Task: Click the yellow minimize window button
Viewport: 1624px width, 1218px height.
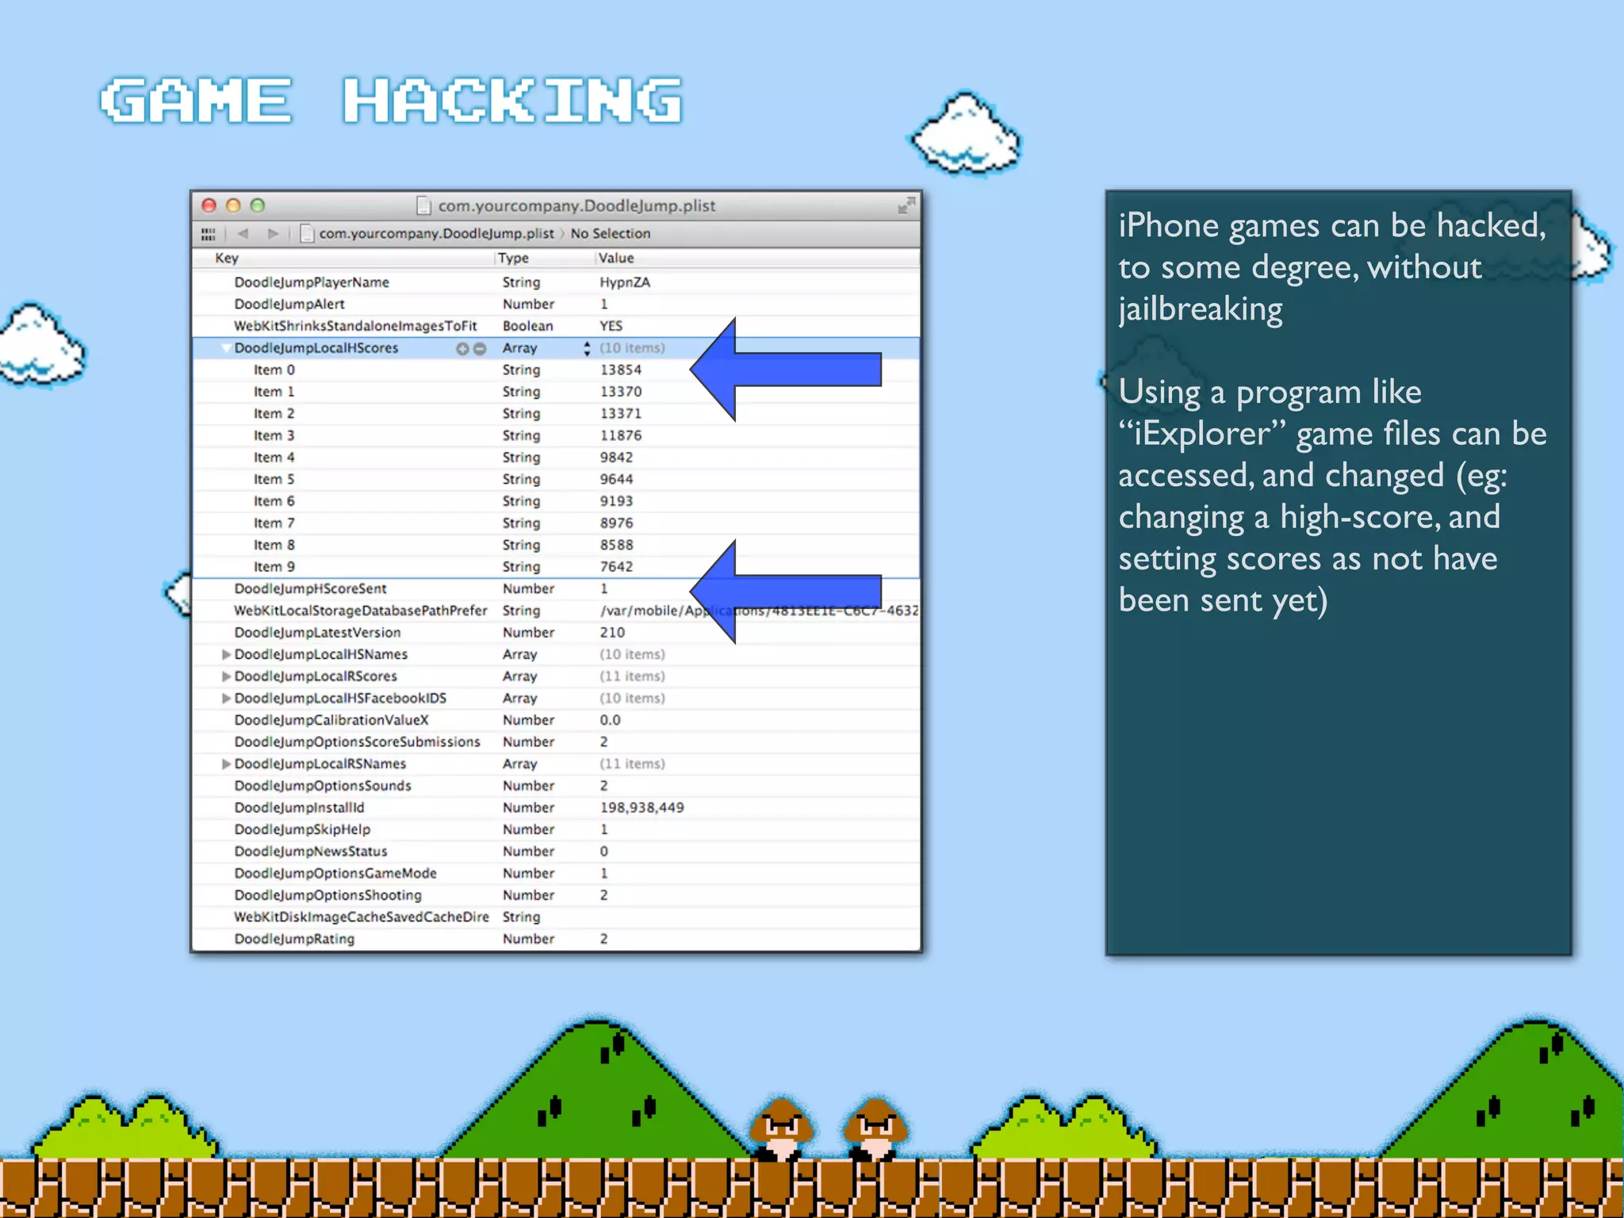Action: (233, 206)
